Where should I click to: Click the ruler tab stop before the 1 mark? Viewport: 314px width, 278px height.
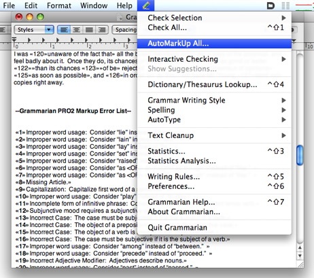click(29, 40)
